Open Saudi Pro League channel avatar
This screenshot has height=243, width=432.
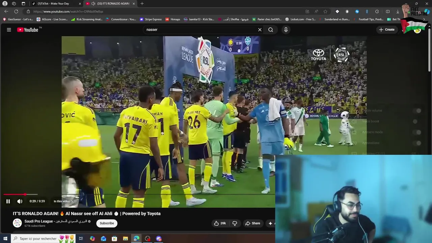coord(17,223)
